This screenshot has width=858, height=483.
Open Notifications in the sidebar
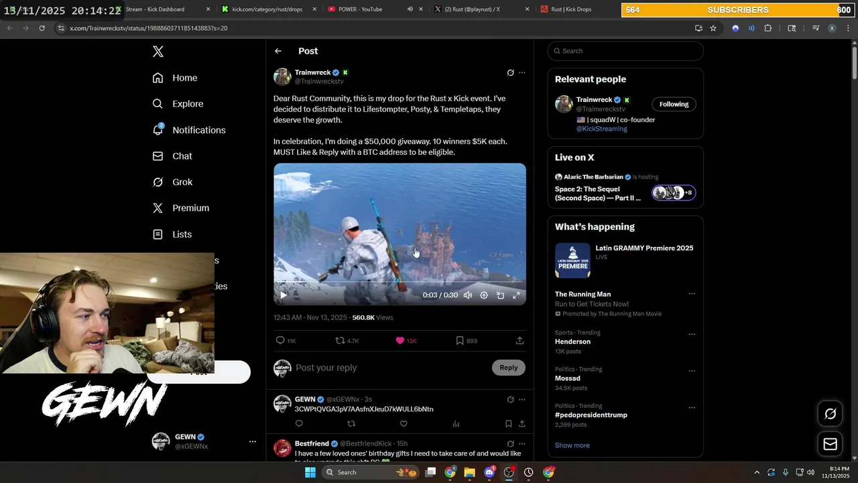[189, 130]
